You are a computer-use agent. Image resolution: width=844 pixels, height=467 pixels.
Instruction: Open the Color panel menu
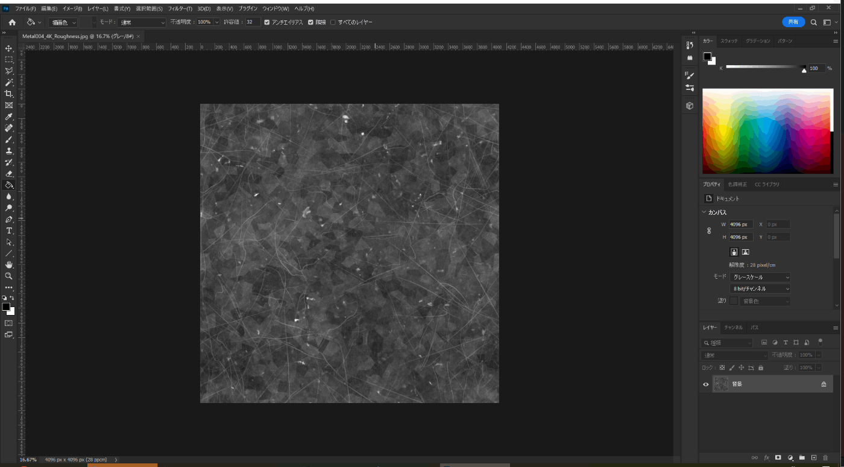click(836, 41)
